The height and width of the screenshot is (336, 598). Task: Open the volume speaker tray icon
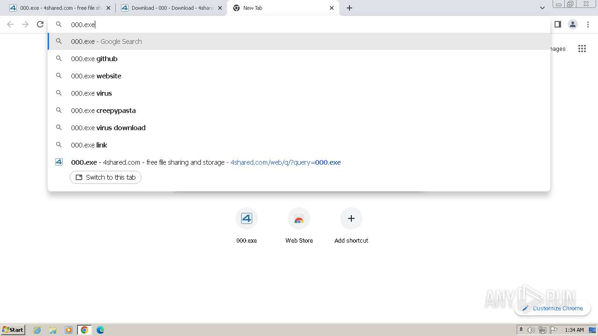[x=531, y=330]
